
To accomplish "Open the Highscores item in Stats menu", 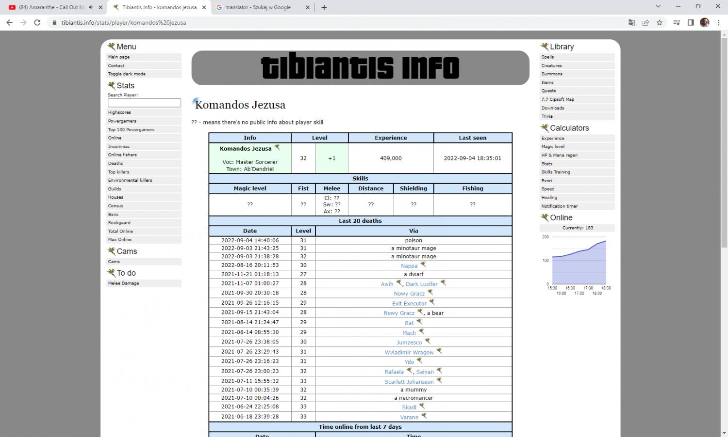I will click(x=119, y=112).
